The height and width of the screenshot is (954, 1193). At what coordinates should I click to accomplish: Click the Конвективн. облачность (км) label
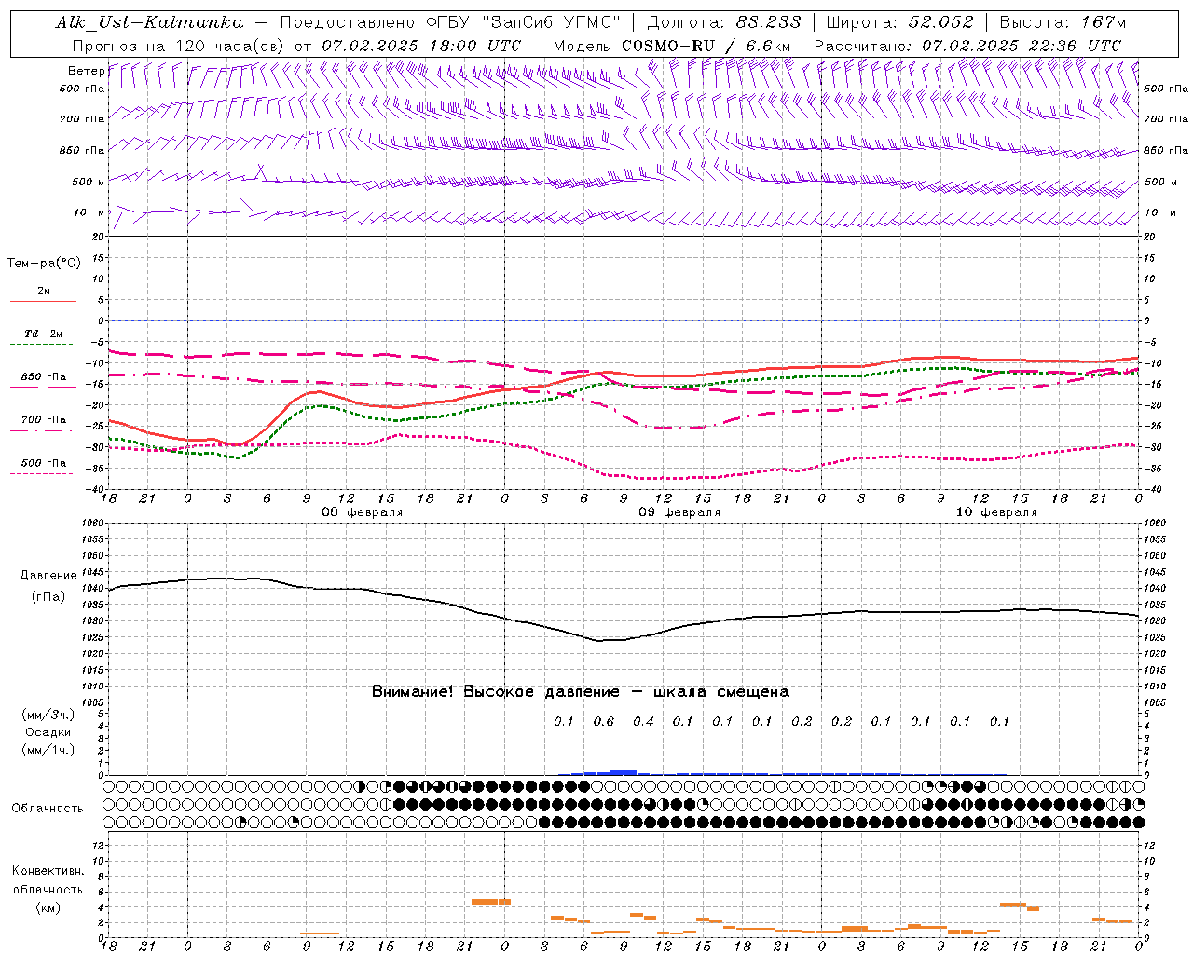[48, 889]
